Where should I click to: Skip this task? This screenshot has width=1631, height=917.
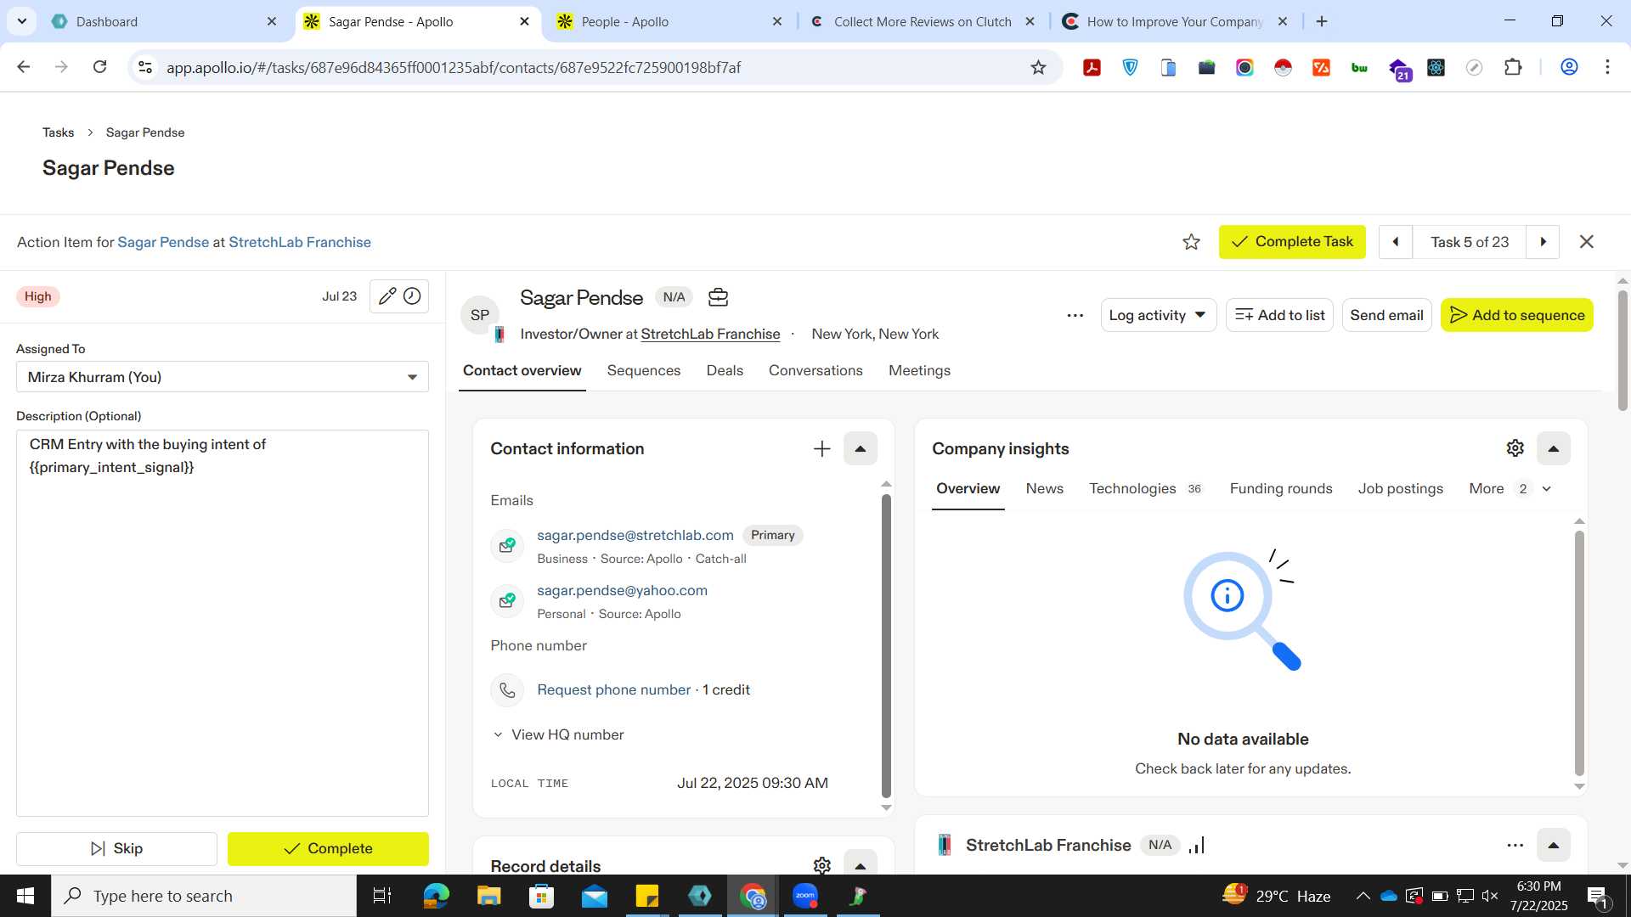click(116, 848)
